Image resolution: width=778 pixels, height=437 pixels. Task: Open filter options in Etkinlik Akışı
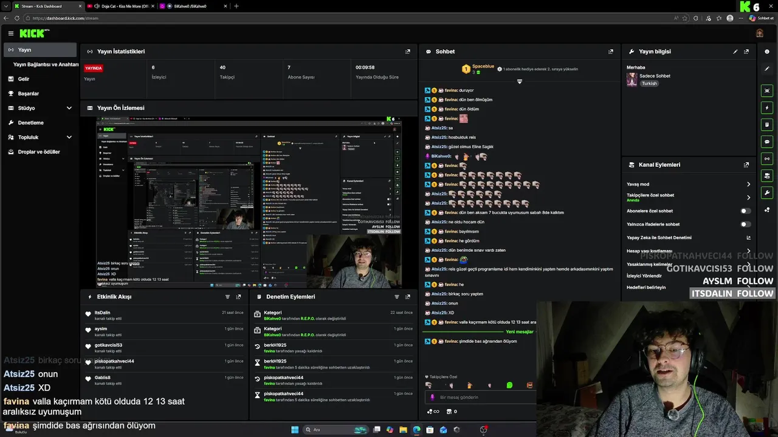point(228,297)
